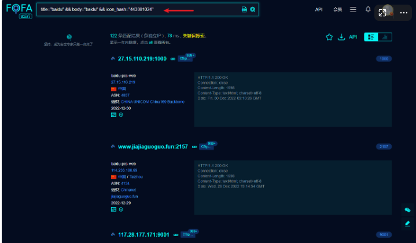The width and height of the screenshot is (416, 243).
Task: Click the date text 2022-12-29
Action: tap(121, 203)
